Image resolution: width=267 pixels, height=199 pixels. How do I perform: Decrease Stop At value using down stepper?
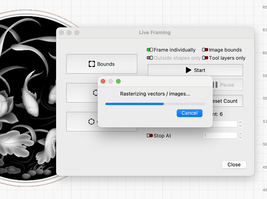[241, 137]
